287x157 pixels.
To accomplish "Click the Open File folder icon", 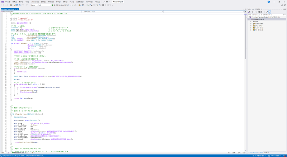I will 14,5.
